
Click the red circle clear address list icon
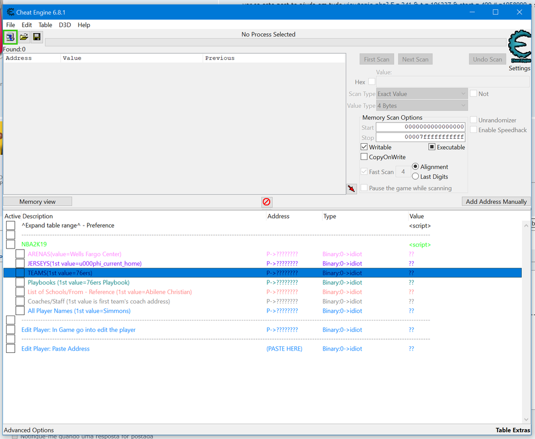click(266, 202)
